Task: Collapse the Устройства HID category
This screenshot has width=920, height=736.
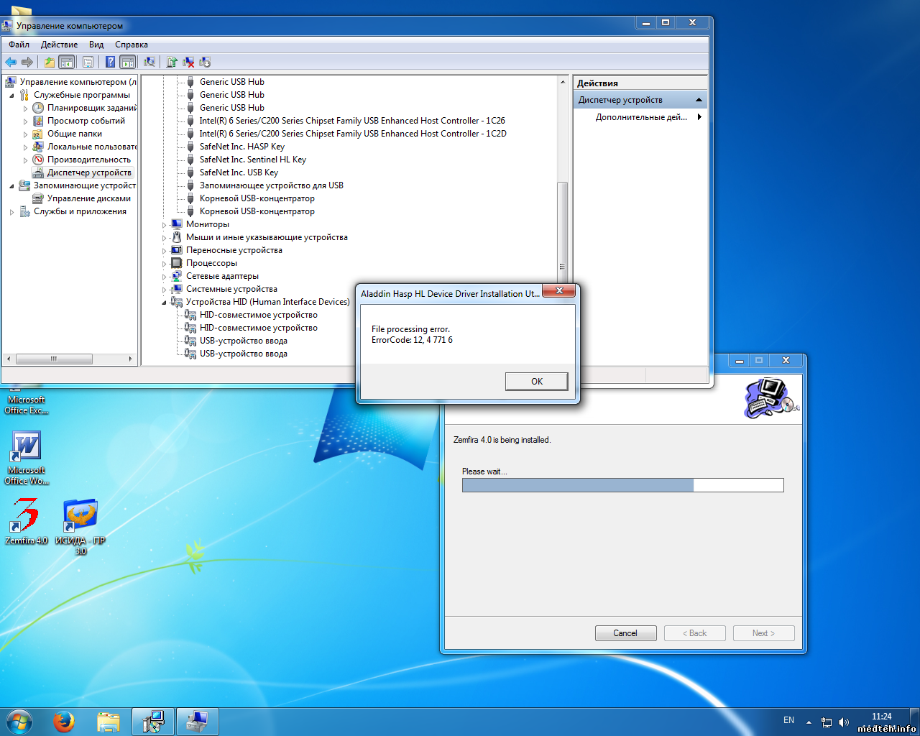Action: pos(164,303)
